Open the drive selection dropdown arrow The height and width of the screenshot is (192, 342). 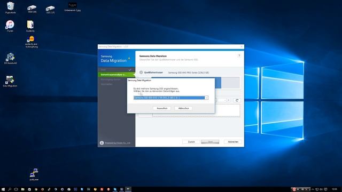click(207, 98)
